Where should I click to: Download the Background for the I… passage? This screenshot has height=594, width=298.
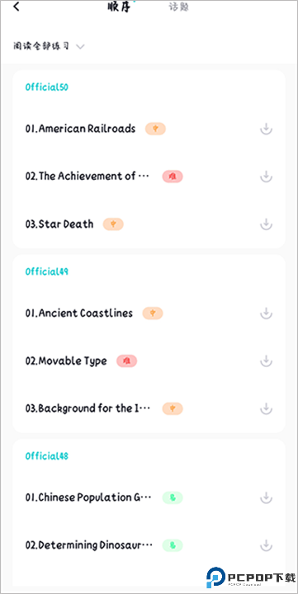tap(266, 408)
